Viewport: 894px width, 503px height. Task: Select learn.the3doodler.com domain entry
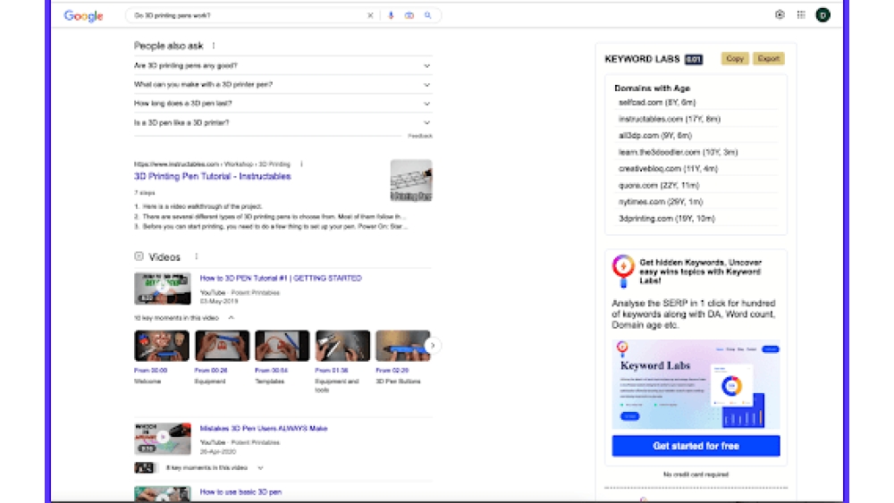click(x=678, y=152)
